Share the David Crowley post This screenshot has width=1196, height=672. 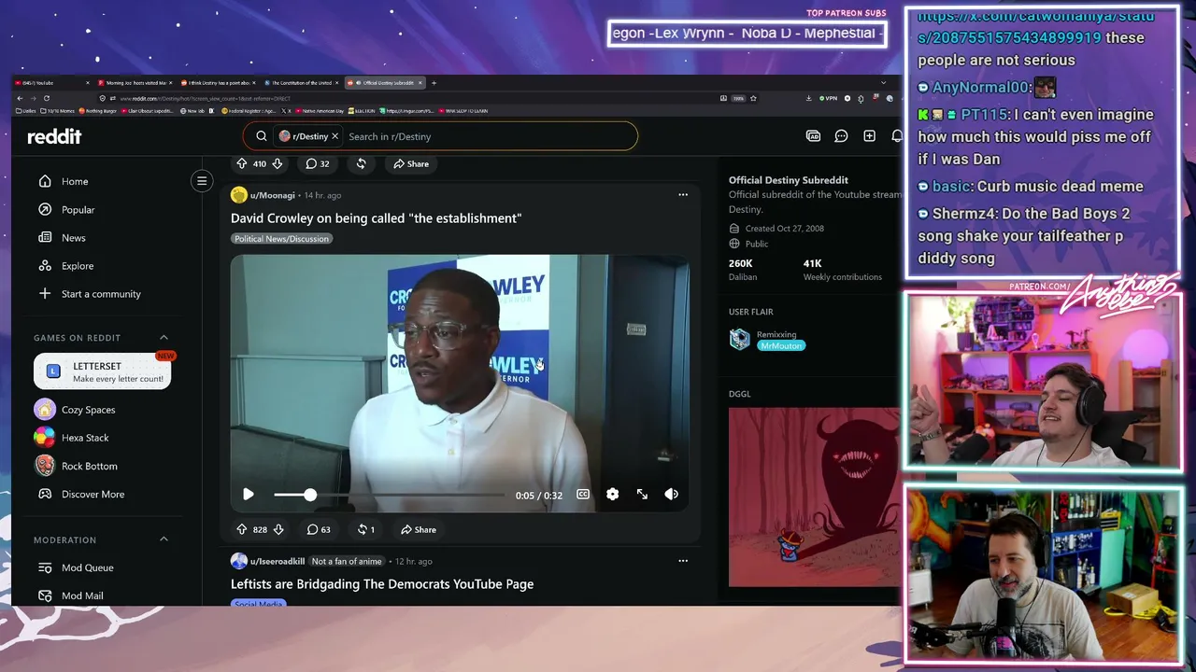(x=418, y=529)
